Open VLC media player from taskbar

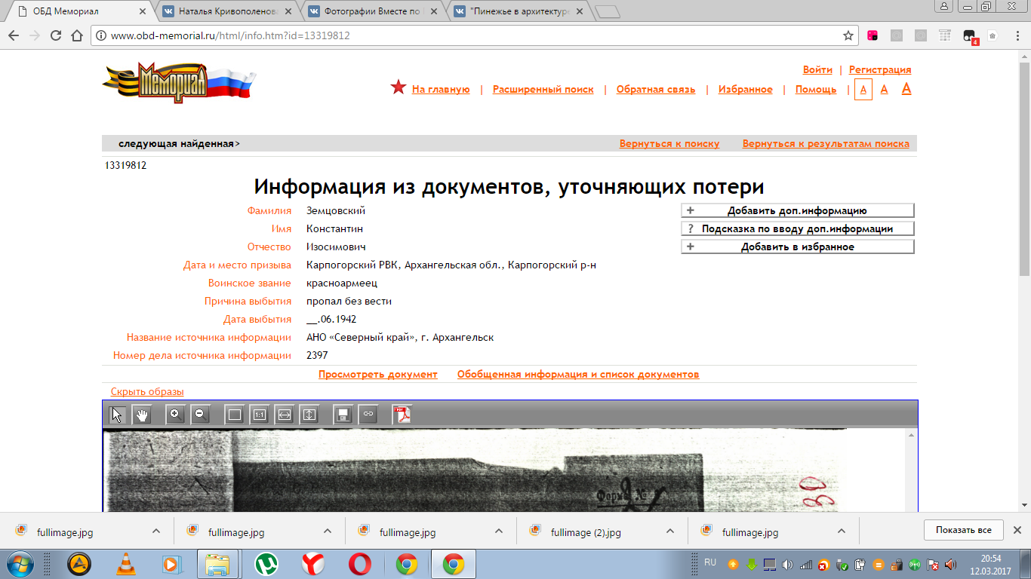[126, 564]
